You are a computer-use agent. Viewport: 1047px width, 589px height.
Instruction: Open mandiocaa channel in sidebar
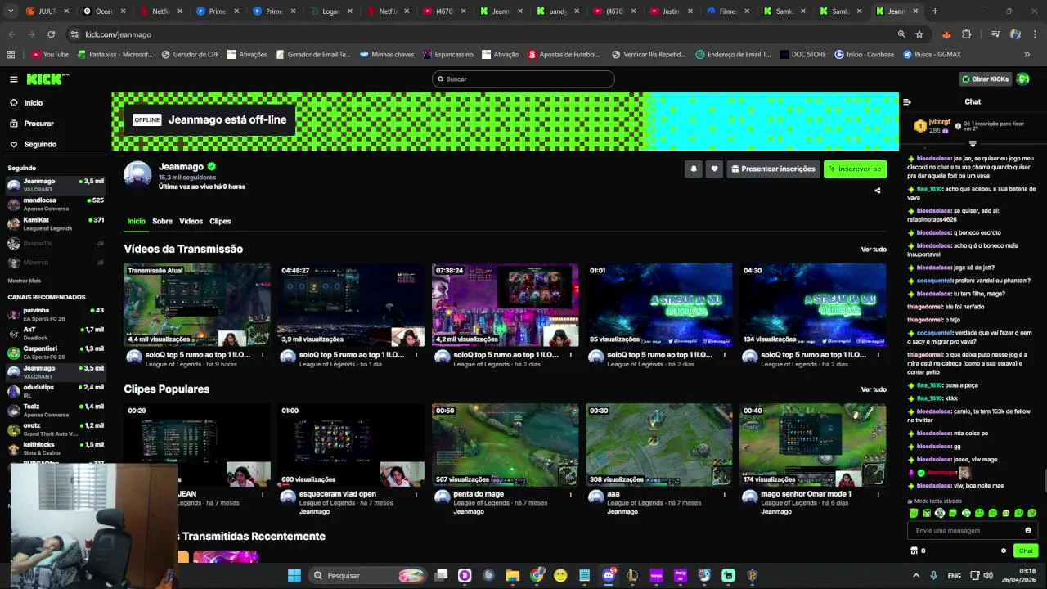[56, 204]
